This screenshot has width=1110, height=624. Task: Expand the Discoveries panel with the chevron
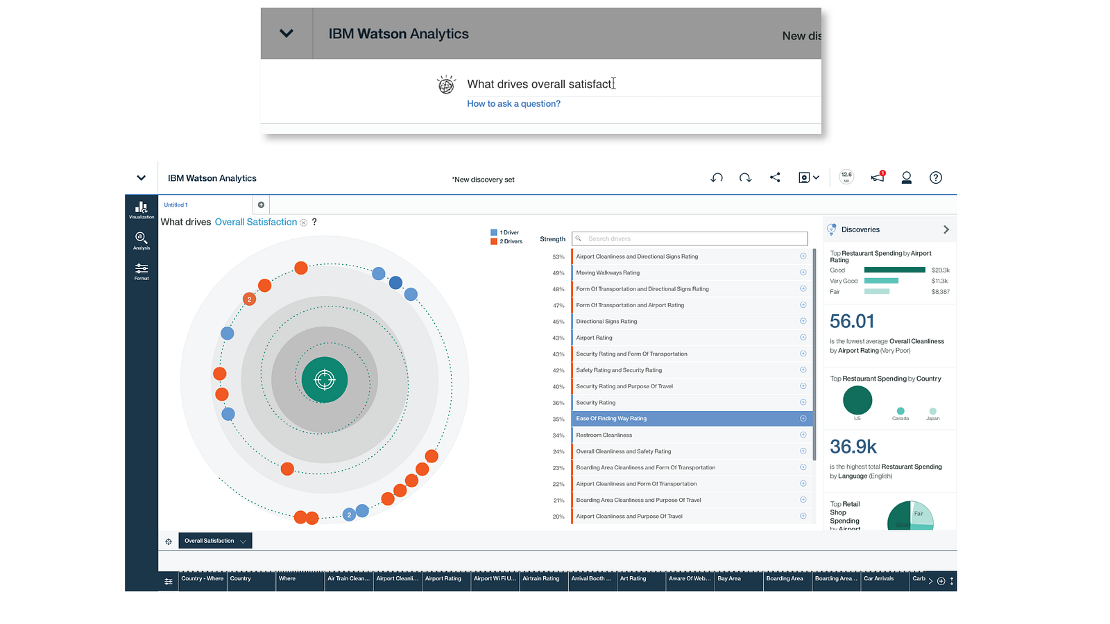click(x=946, y=229)
